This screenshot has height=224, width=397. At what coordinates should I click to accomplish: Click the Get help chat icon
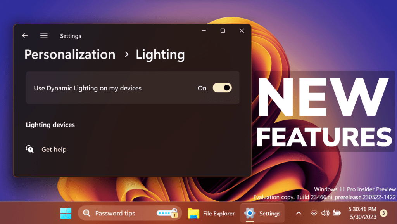pos(29,149)
